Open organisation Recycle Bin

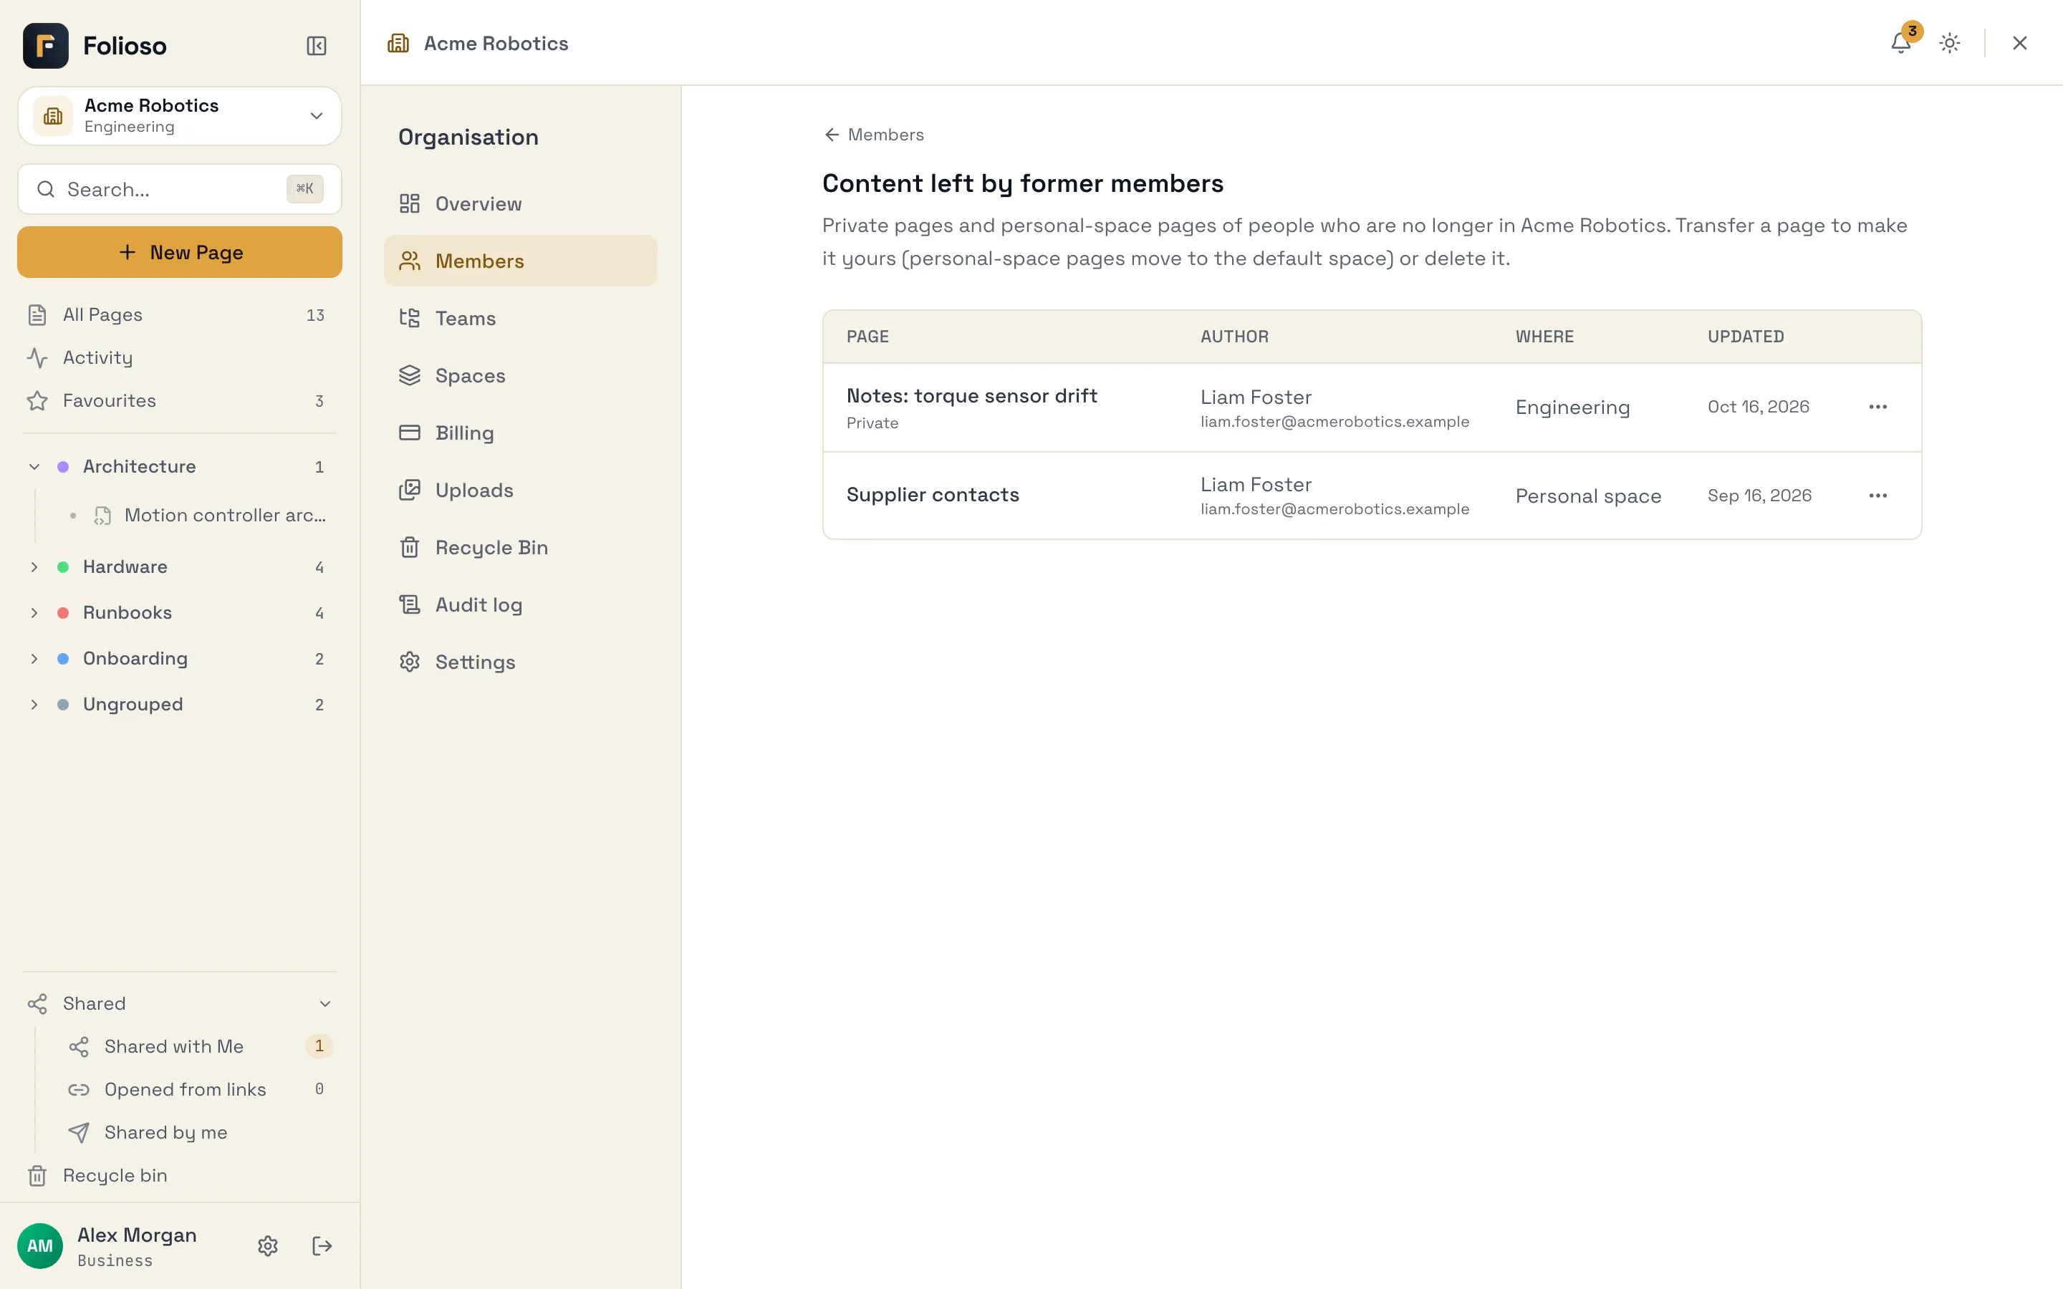point(521,547)
